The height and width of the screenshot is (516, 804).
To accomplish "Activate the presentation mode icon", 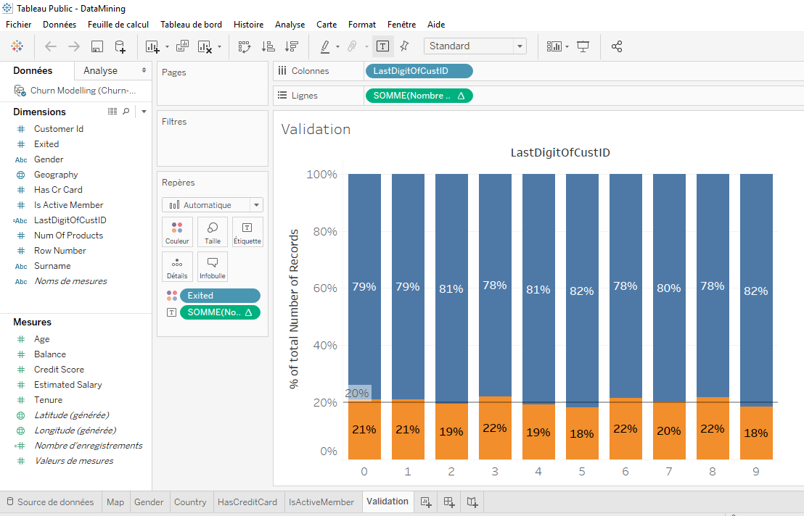I will point(583,46).
